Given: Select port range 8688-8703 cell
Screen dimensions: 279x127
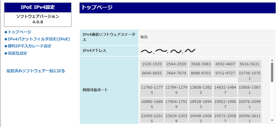Looking at the screenshot, I should (200, 73).
